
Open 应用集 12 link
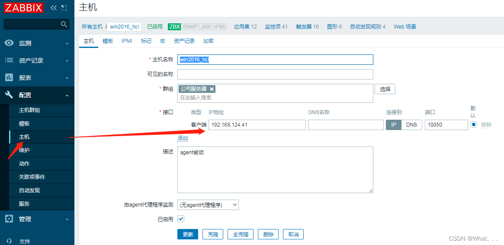pos(245,27)
